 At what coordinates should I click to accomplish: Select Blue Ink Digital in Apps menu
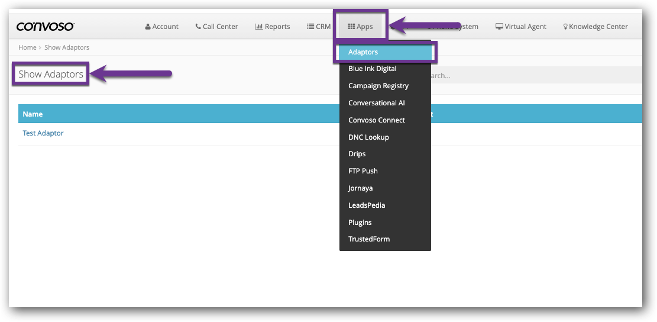(385, 68)
